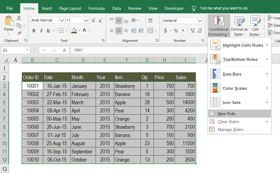
Task: Click the Fill Color paint bucket
Action: (x=74, y=31)
